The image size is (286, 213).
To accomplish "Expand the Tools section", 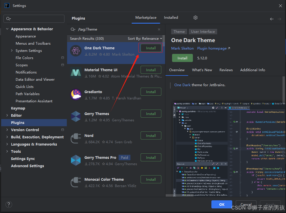I will coord(7,151).
